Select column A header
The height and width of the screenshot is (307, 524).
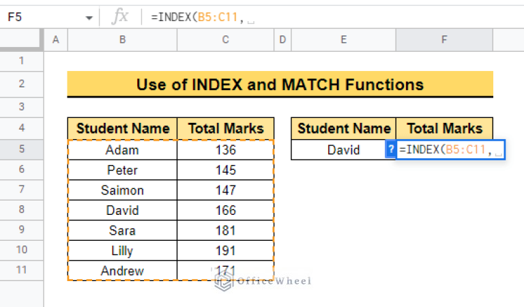pyautogui.click(x=55, y=40)
